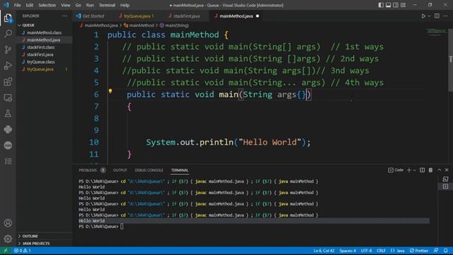Viewport: 453px width, 255px height.
Task: Open the Terminal menu
Action: 107,5
